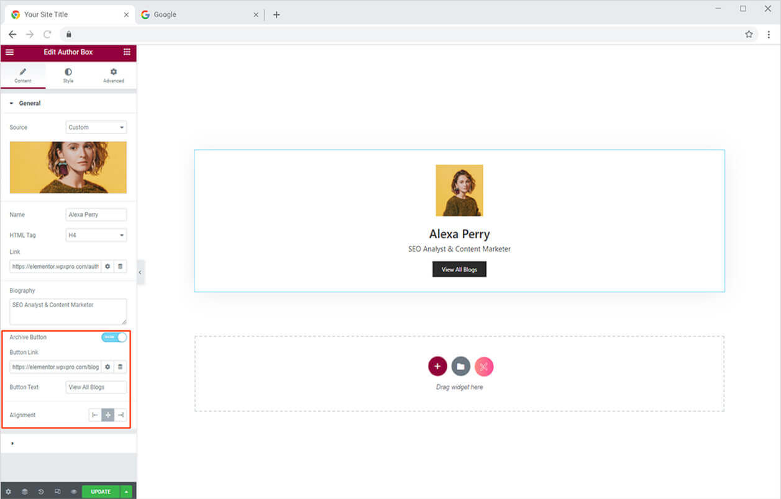Click the gray add template folder button
Image resolution: width=781 pixels, height=499 pixels.
pyautogui.click(x=460, y=366)
